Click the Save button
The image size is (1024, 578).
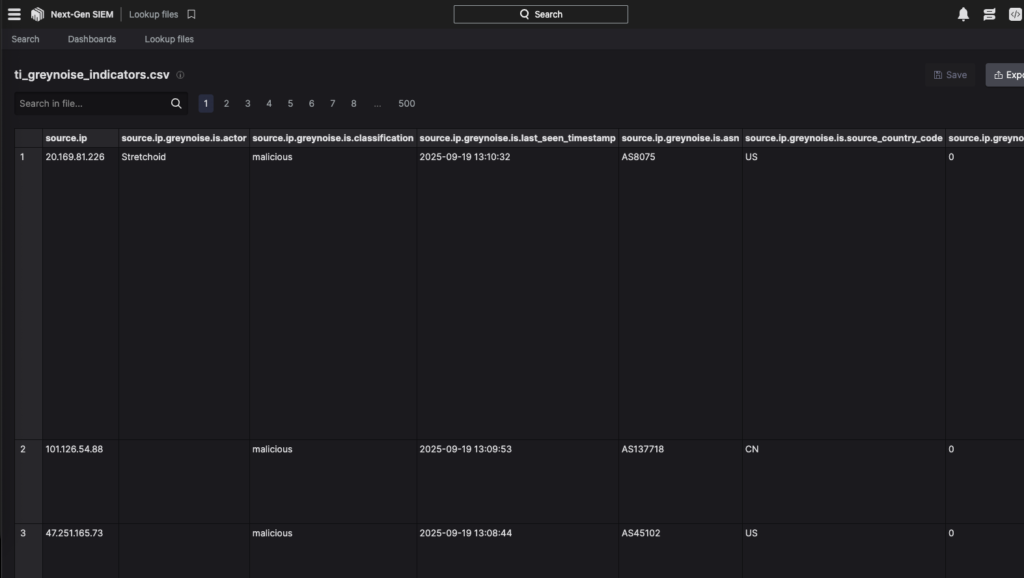(x=950, y=75)
